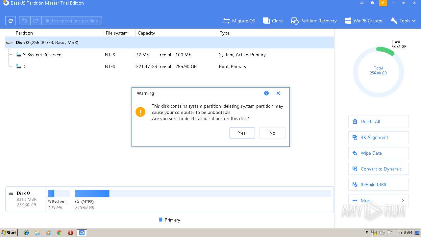This screenshot has width=421, height=237.
Task: Click the Partition column header
Action: [x=24, y=33]
